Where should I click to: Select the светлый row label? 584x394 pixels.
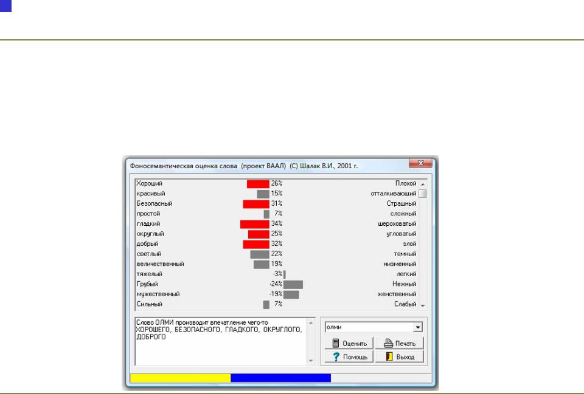149,254
